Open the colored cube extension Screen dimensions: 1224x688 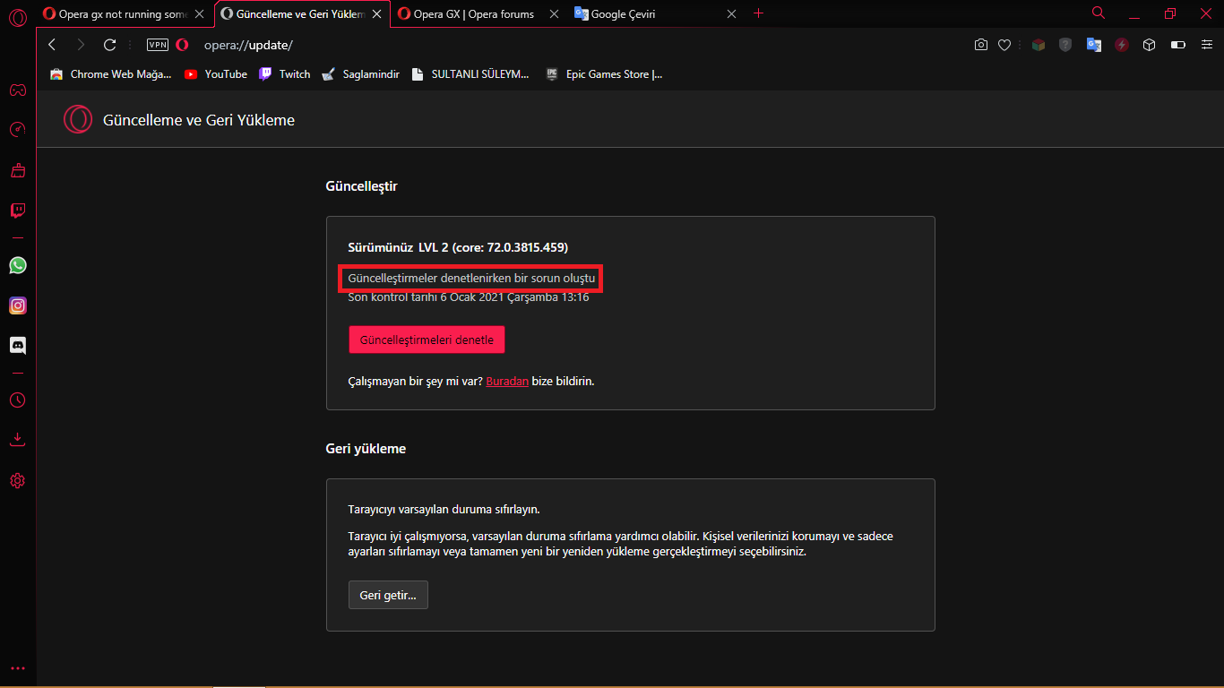pyautogui.click(x=1038, y=45)
